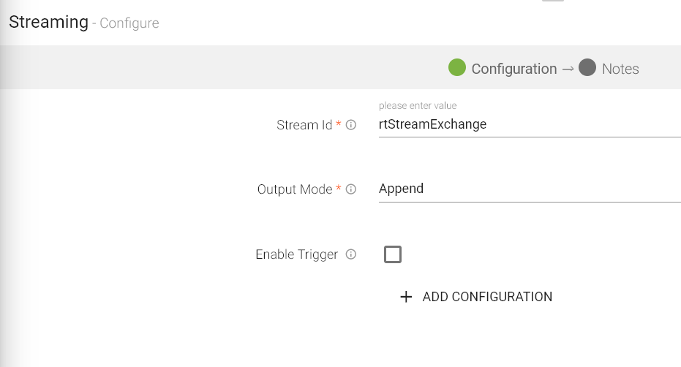The image size is (681, 367).
Task: Click the Enable Trigger info icon
Action: 351,254
